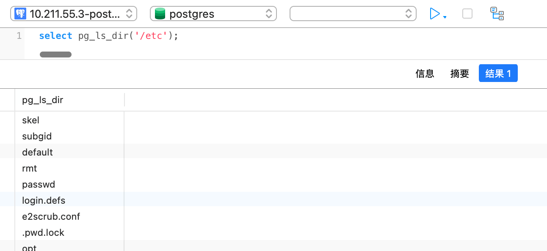Image resolution: width=547 pixels, height=251 pixels.
Task: Click the Explain query plan icon
Action: [497, 14]
